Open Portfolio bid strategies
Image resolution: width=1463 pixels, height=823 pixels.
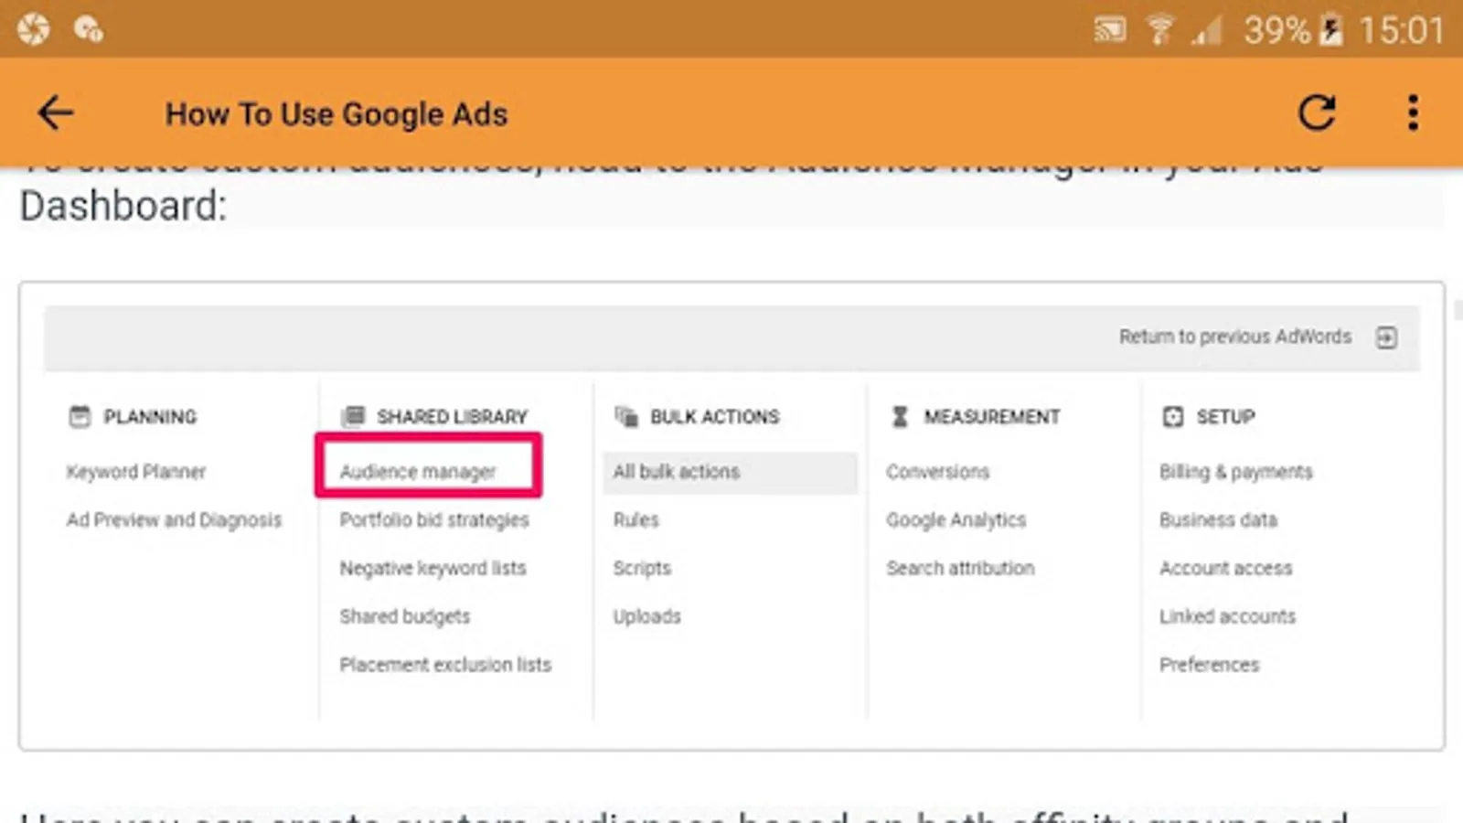[x=434, y=520]
